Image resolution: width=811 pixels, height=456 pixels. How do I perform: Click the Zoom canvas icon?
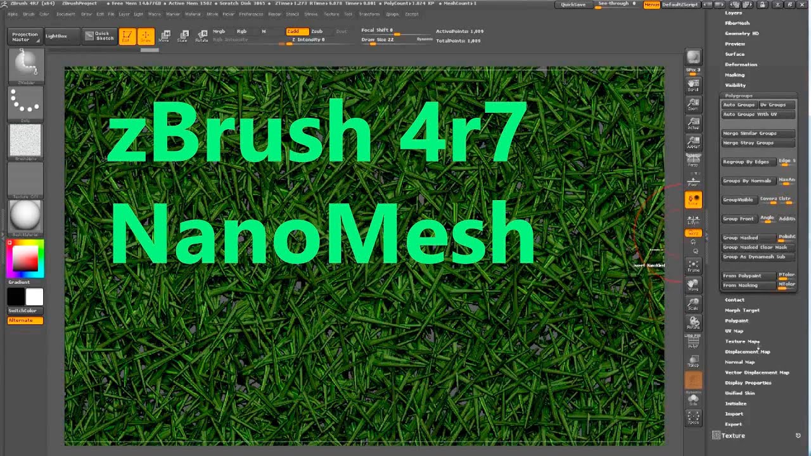(694, 104)
